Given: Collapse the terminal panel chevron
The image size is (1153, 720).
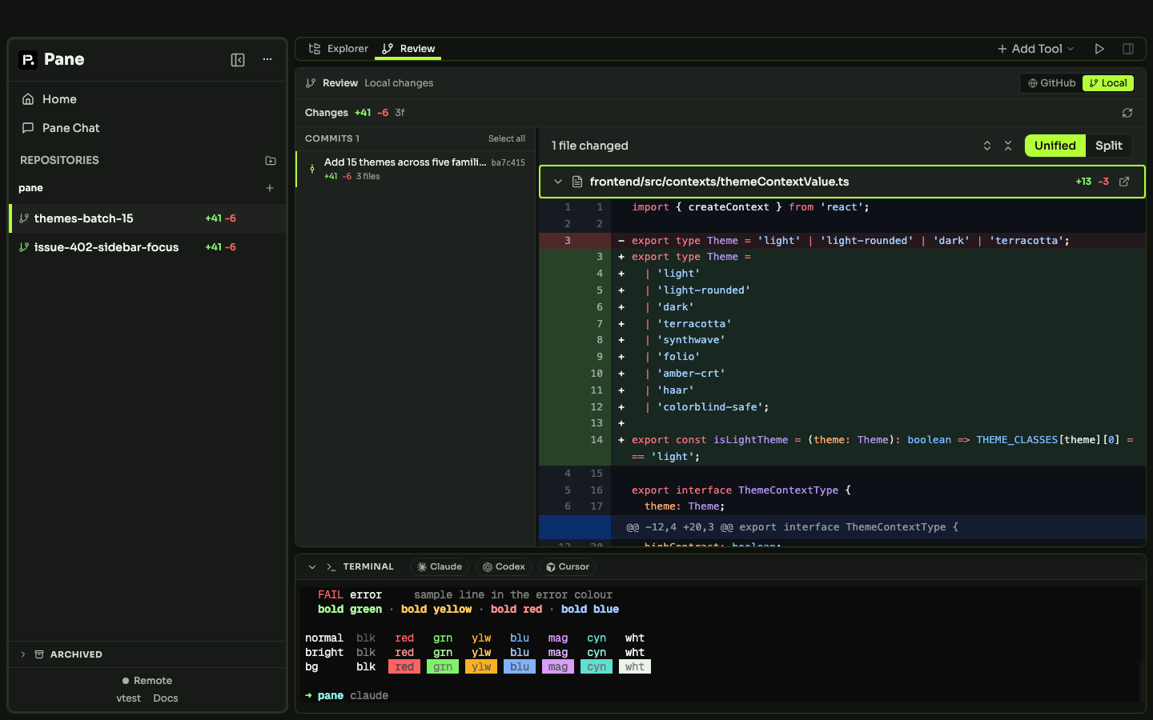Looking at the screenshot, I should [312, 567].
